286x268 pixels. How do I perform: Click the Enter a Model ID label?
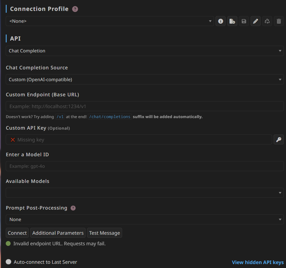[x=27, y=154]
